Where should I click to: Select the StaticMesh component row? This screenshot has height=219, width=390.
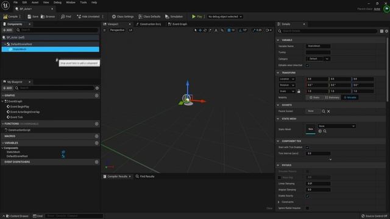point(50,49)
